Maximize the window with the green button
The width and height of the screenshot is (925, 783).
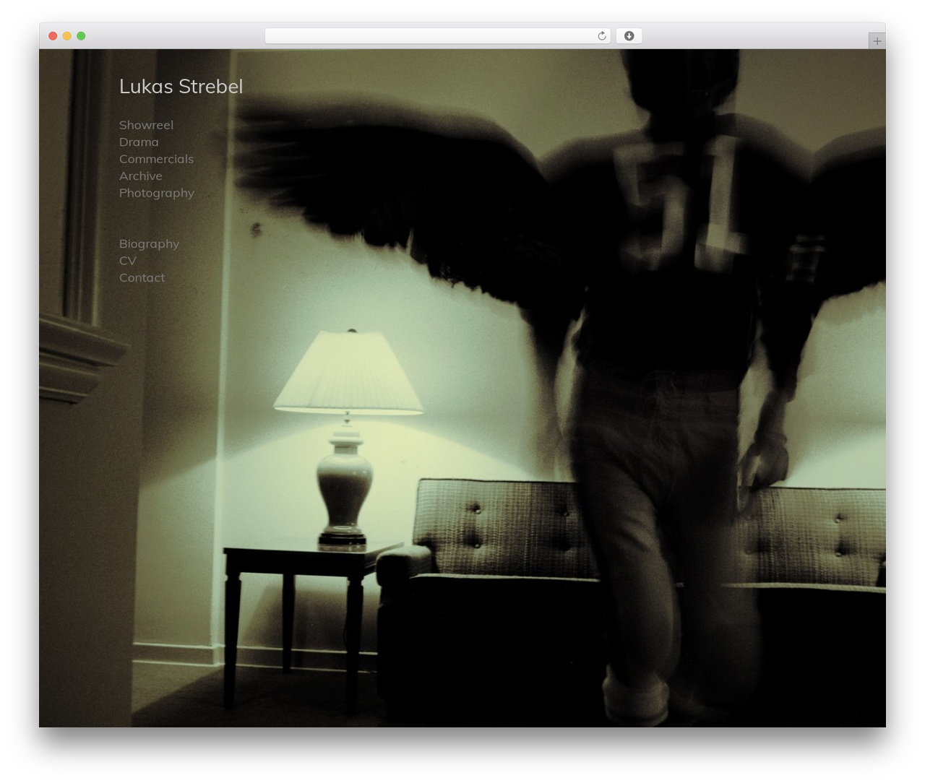[81, 36]
